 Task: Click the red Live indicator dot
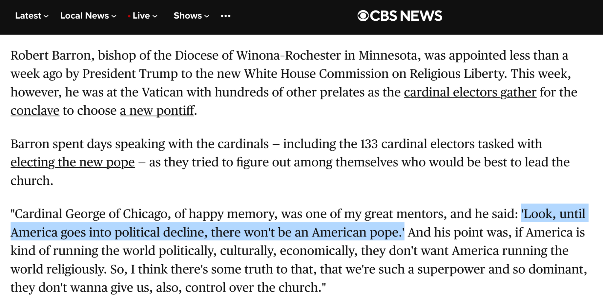[x=129, y=16]
